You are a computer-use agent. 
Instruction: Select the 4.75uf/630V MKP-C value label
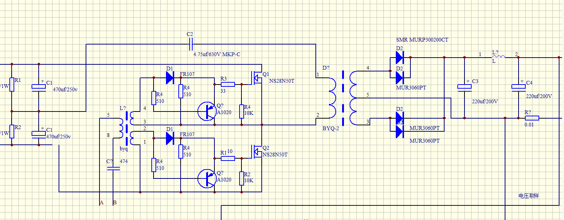(x=217, y=55)
